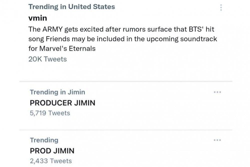Click the 2,433 Tweets count
This screenshot has height=167, width=250.
pyautogui.click(x=51, y=161)
